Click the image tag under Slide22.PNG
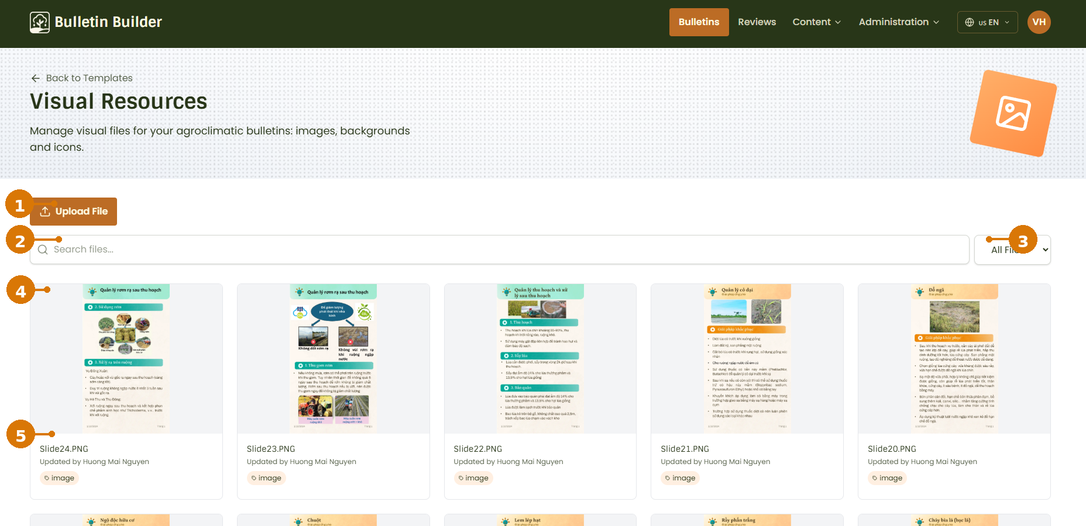1086x526 pixels. [473, 478]
